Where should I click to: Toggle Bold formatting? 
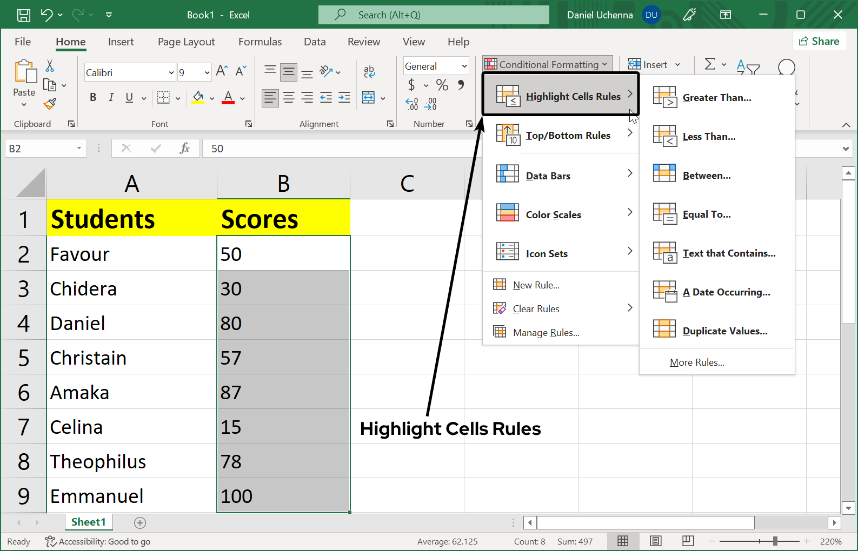93,97
